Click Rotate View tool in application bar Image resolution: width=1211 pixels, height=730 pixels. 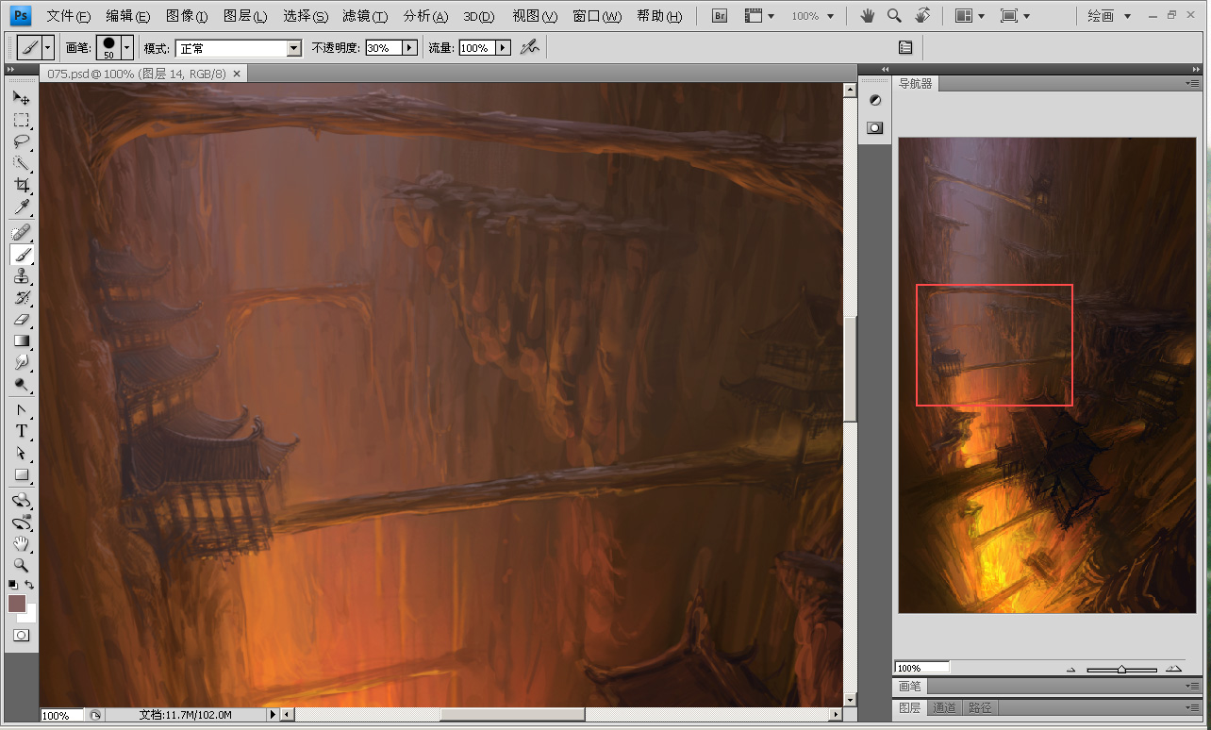pos(922,16)
